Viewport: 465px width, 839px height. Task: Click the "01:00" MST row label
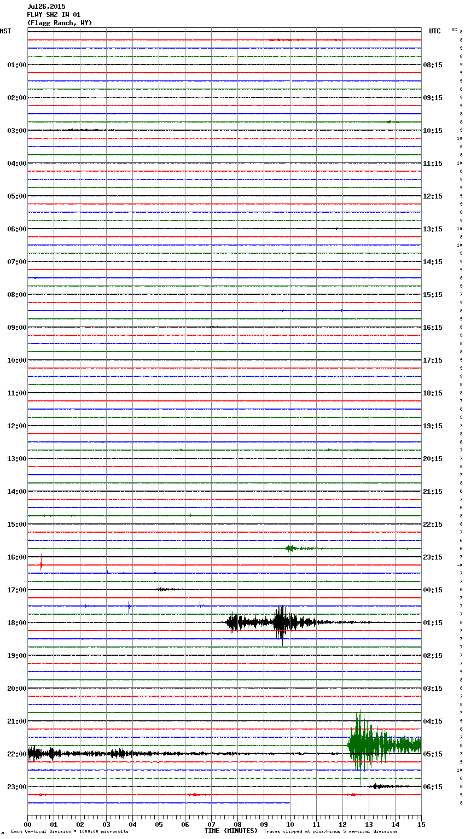pos(17,65)
